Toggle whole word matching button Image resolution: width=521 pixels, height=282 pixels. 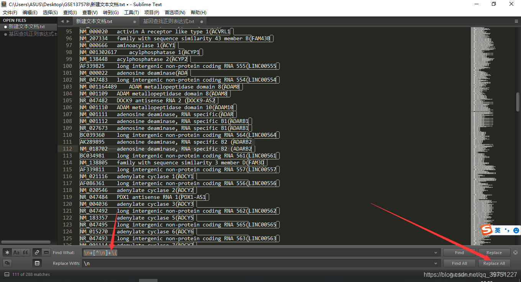click(x=26, y=252)
